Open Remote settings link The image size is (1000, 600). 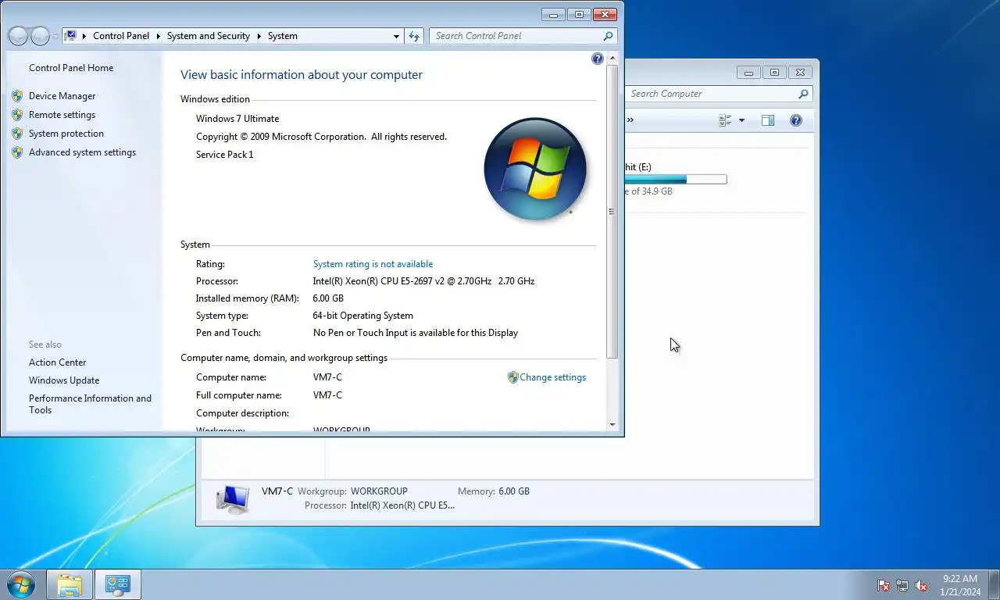(x=62, y=115)
